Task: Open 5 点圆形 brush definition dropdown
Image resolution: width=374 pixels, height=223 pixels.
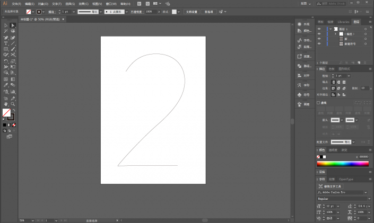Action: [127, 12]
